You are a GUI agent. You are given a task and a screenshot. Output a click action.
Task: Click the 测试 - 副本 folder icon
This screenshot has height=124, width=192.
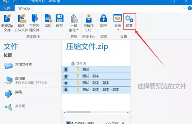click(x=78, y=76)
